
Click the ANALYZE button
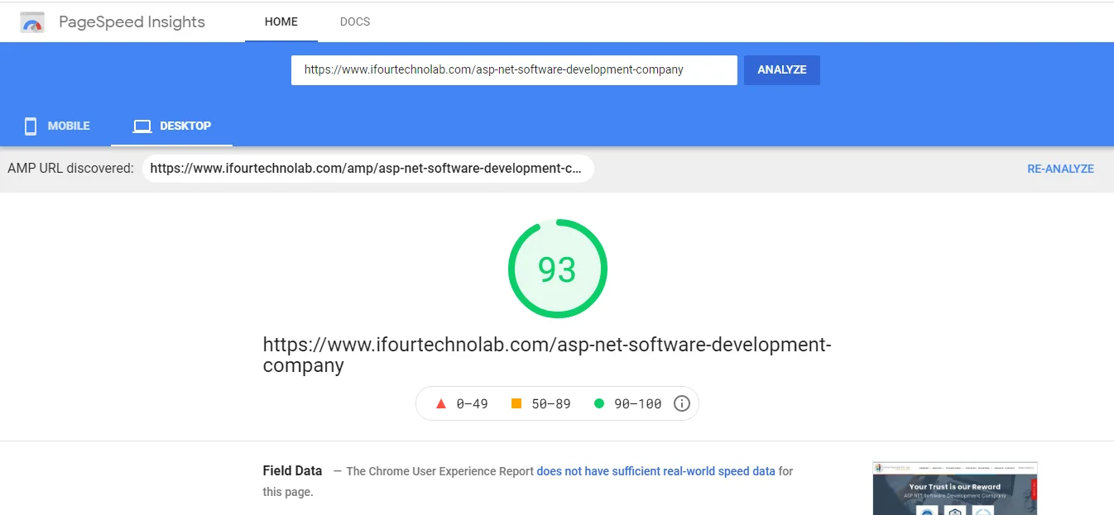click(782, 70)
